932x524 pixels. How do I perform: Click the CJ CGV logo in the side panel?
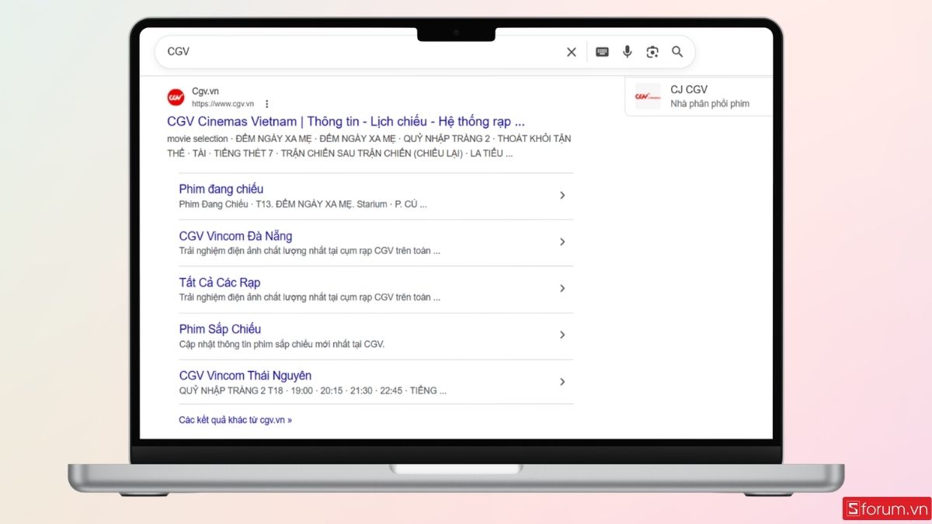click(x=648, y=95)
